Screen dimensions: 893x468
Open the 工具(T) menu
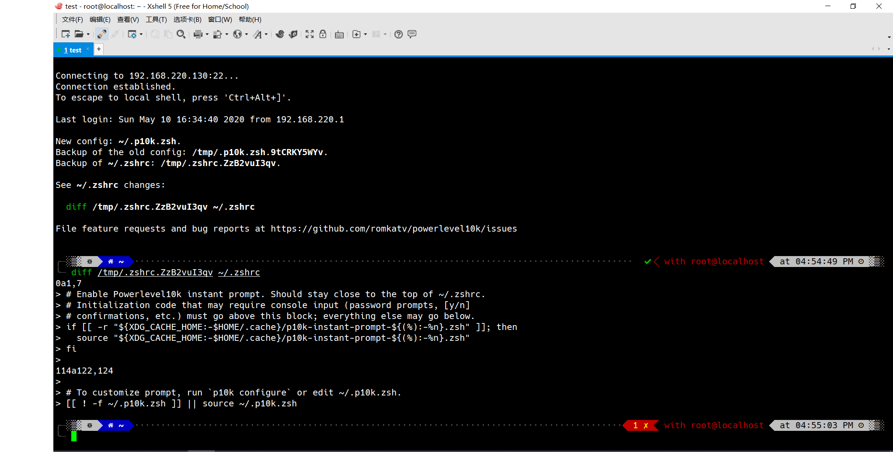point(156,19)
